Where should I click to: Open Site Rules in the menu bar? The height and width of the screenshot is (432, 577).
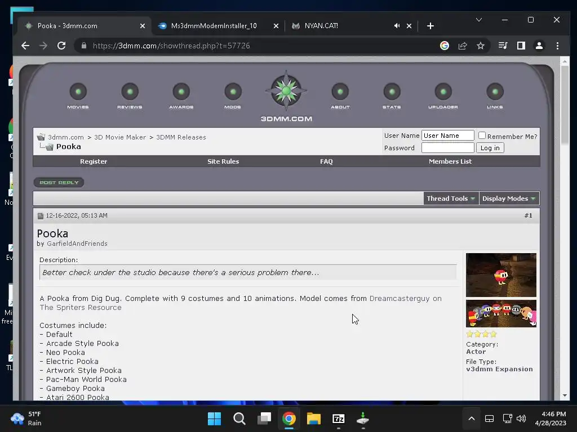click(x=223, y=161)
